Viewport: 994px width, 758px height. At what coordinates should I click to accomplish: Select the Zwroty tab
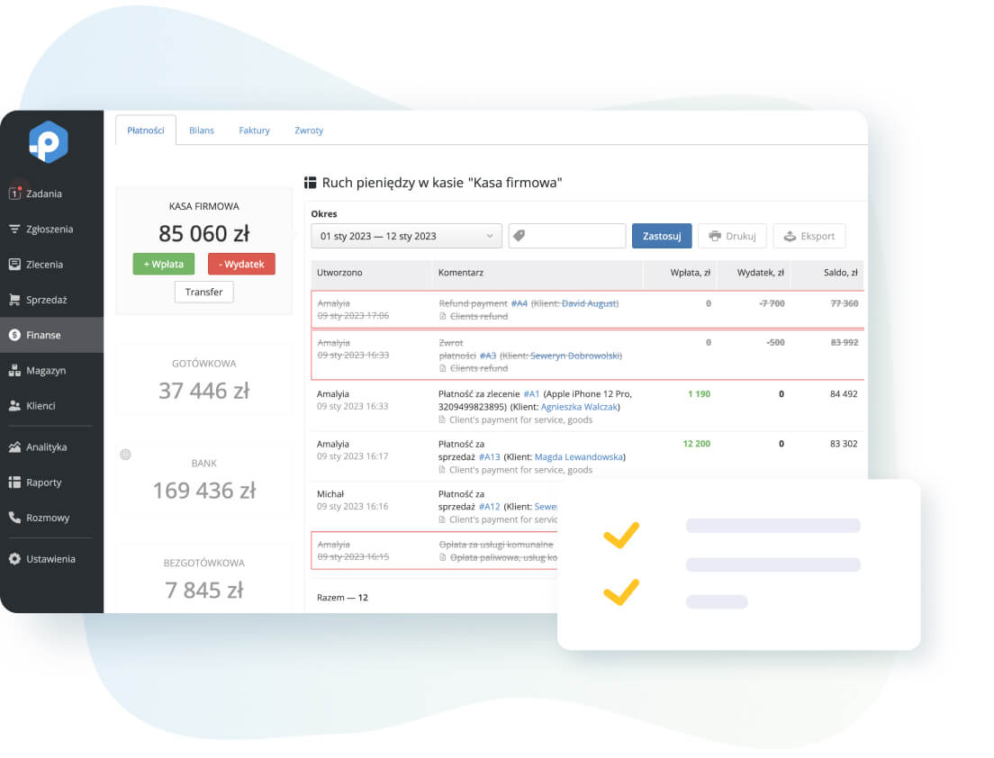[309, 131]
